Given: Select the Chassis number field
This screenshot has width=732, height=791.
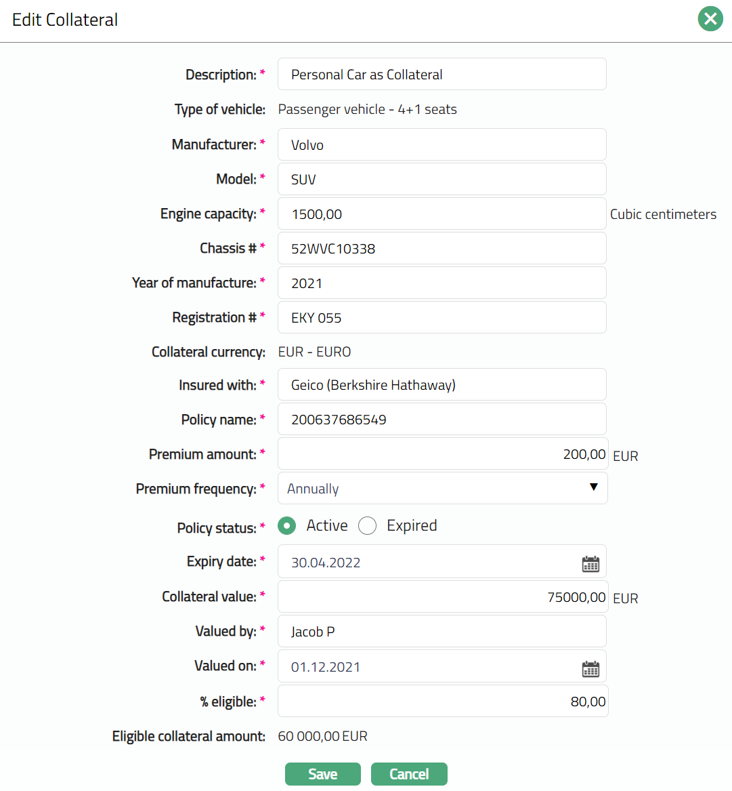Looking at the screenshot, I should 442,249.
